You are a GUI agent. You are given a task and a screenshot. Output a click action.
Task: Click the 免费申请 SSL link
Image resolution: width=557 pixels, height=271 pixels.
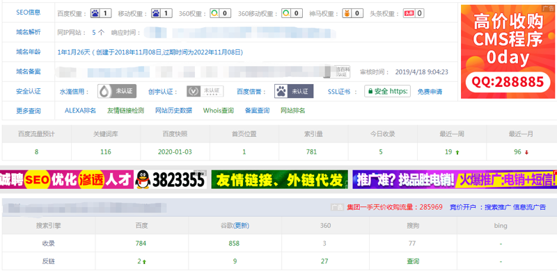point(430,92)
